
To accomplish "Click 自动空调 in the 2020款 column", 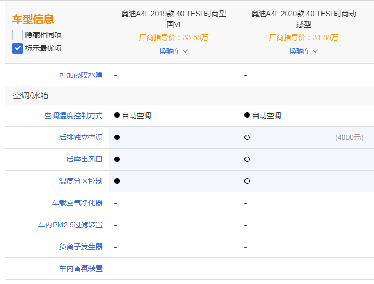I will click(266, 115).
